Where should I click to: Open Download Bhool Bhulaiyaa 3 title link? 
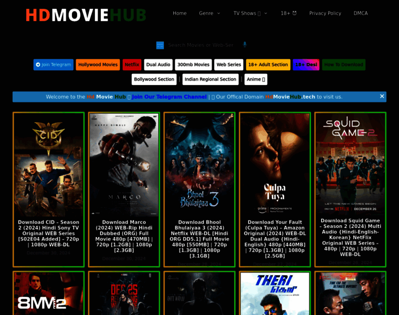pos(199,239)
